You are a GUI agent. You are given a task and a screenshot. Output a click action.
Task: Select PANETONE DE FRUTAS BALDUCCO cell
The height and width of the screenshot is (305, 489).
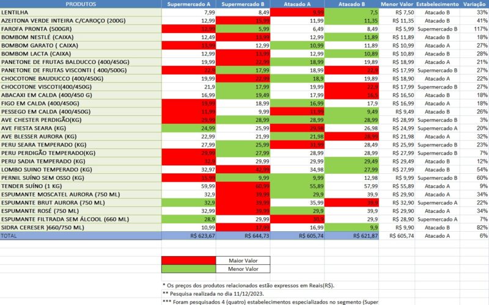tap(81, 62)
